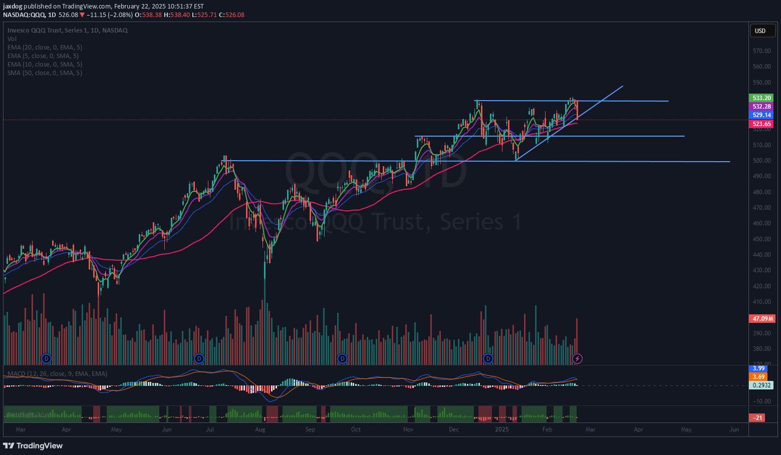The image size is (781, 455).
Task: Open the USD currency selector
Action: [760, 31]
